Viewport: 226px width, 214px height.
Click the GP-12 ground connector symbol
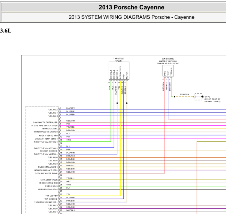(x=199, y=97)
